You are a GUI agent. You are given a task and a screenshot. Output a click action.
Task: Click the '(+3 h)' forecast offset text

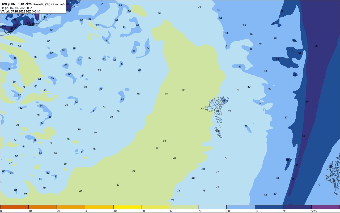tap(36, 11)
